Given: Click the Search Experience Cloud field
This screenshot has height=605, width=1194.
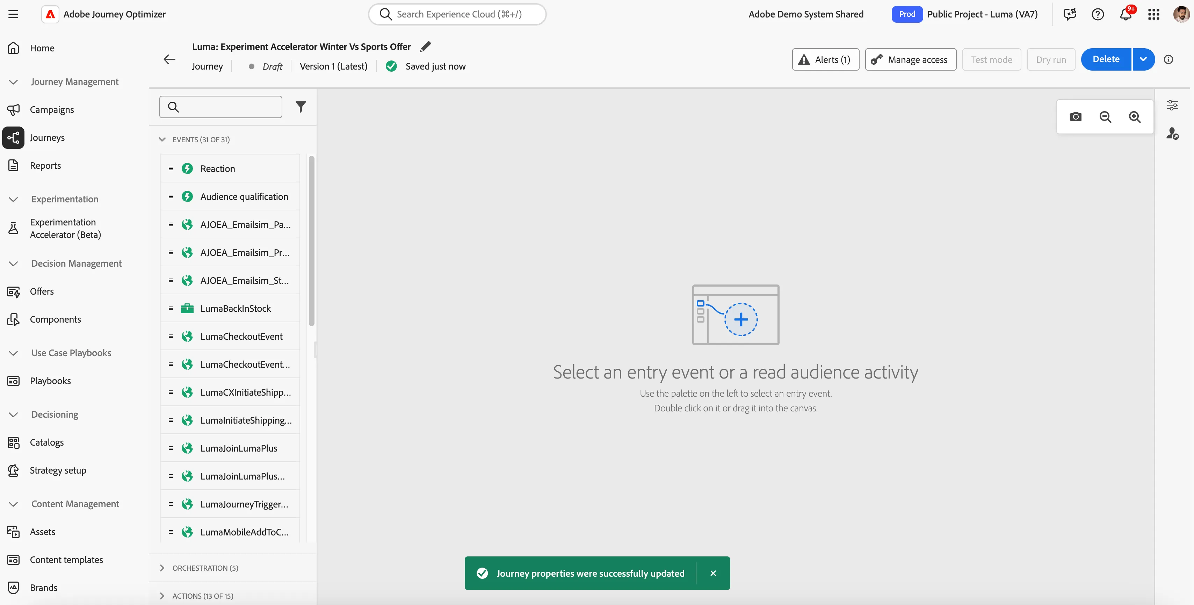Looking at the screenshot, I should click(457, 14).
